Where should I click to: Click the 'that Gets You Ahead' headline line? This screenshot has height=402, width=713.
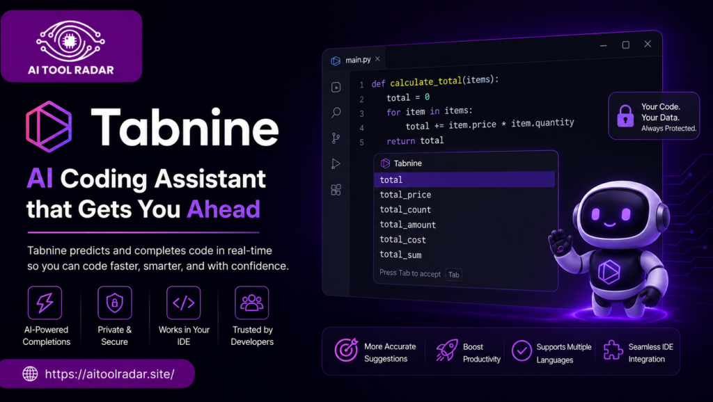(x=143, y=209)
